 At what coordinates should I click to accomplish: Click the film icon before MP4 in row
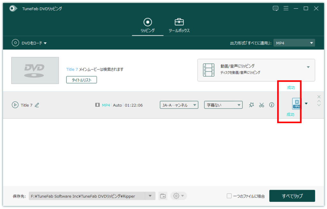(x=97, y=105)
